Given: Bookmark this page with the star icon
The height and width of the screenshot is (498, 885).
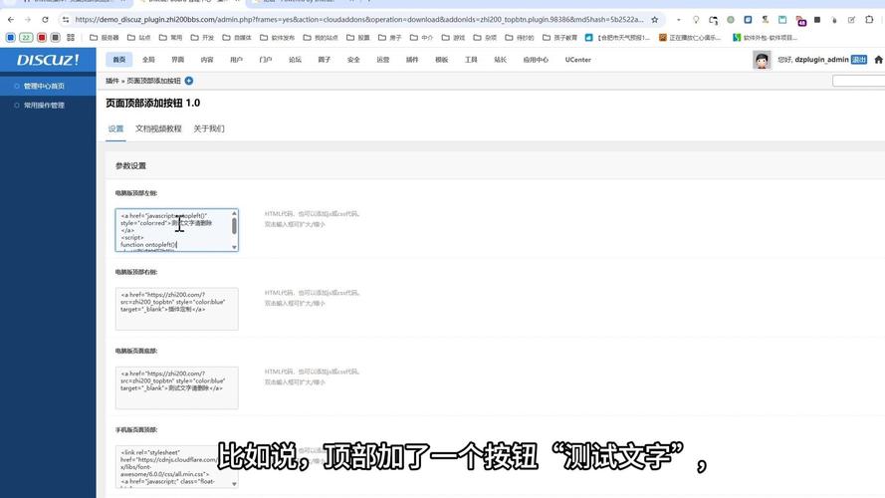Looking at the screenshot, I should 654,19.
